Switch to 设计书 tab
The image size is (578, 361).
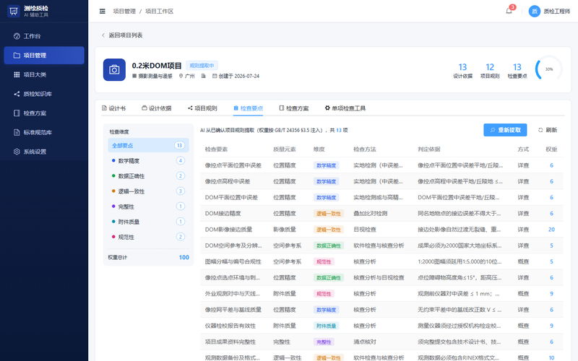113,108
